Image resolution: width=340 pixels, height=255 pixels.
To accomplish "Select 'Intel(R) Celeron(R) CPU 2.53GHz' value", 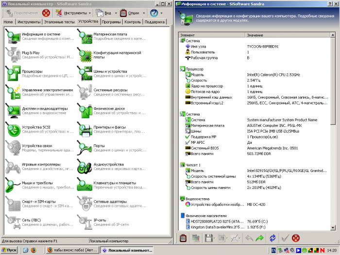I will coord(273,75).
